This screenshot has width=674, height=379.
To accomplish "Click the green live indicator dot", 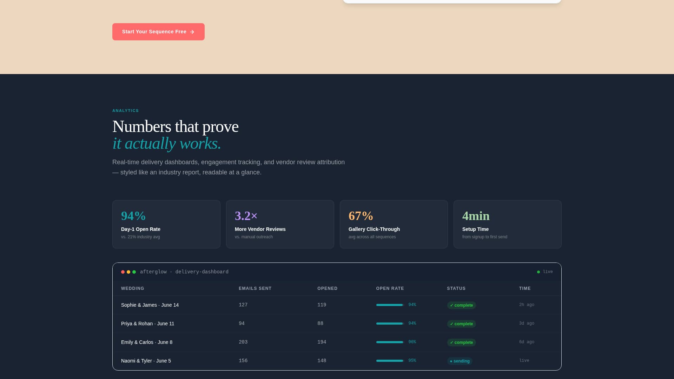I will click(x=538, y=272).
